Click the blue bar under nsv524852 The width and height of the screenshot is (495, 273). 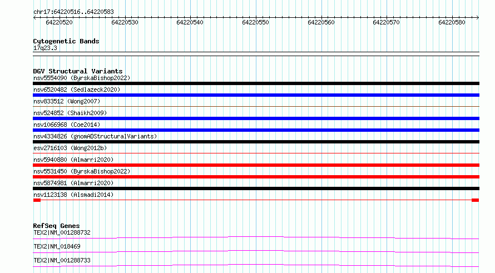click(x=256, y=118)
